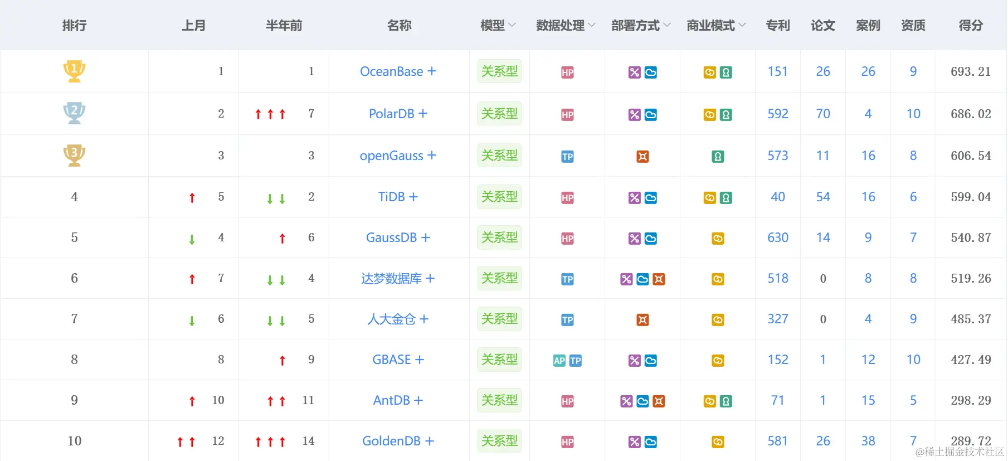The width and height of the screenshot is (1008, 461).
Task: Expand GoldenDB with its plus sign
Action: [430, 441]
